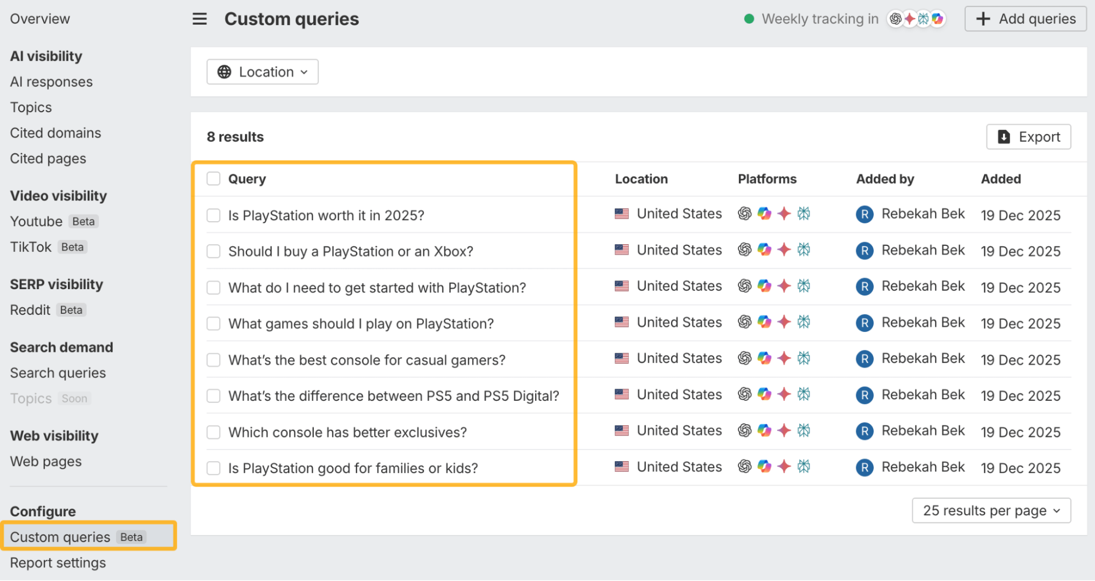Screen dimensions: 1095x581
Task: Tick the 'What games should I play' checkbox
Action: pos(214,324)
